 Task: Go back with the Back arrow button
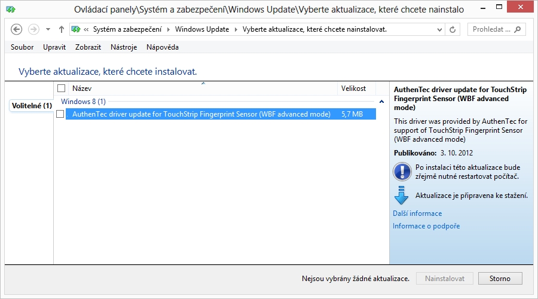click(x=17, y=29)
